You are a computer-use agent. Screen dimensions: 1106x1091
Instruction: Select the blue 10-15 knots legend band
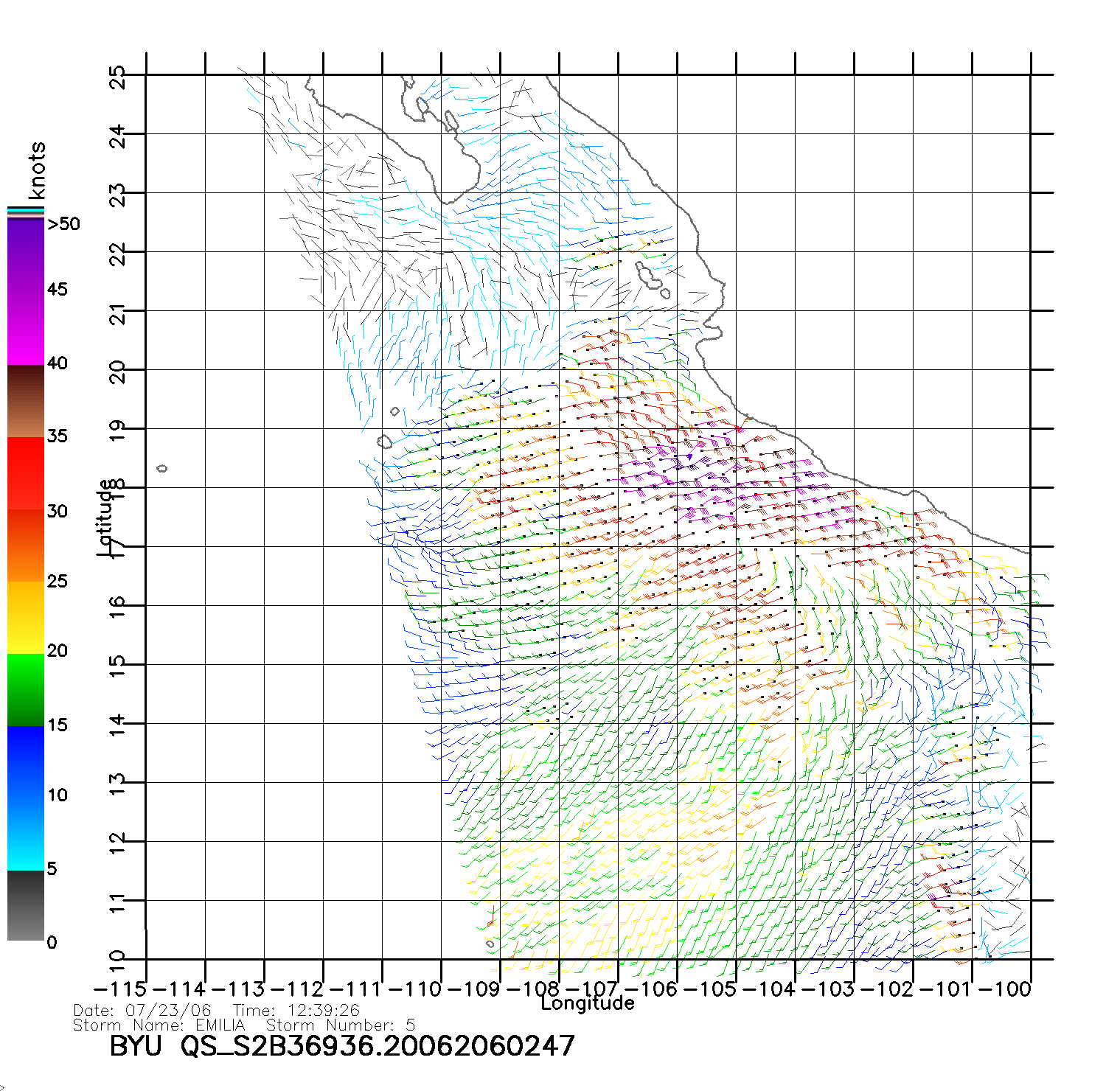[x=25, y=761]
